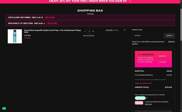The width and height of the screenshot is (182, 112).
Task: Click the red '20% off' label
Action: 27,38
